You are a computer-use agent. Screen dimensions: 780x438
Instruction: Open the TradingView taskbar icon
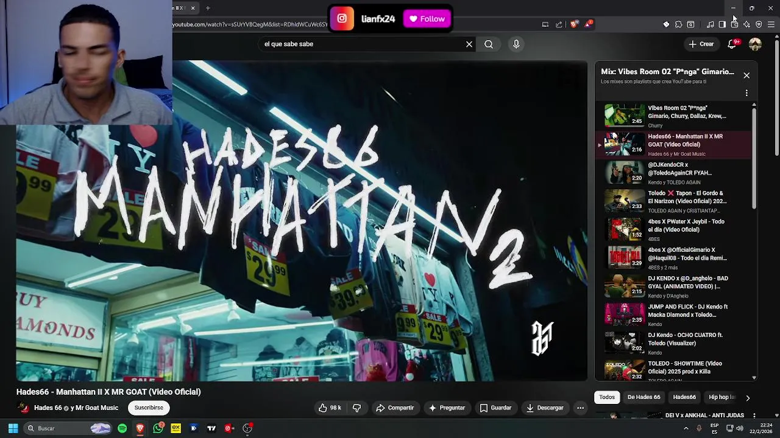click(x=211, y=428)
